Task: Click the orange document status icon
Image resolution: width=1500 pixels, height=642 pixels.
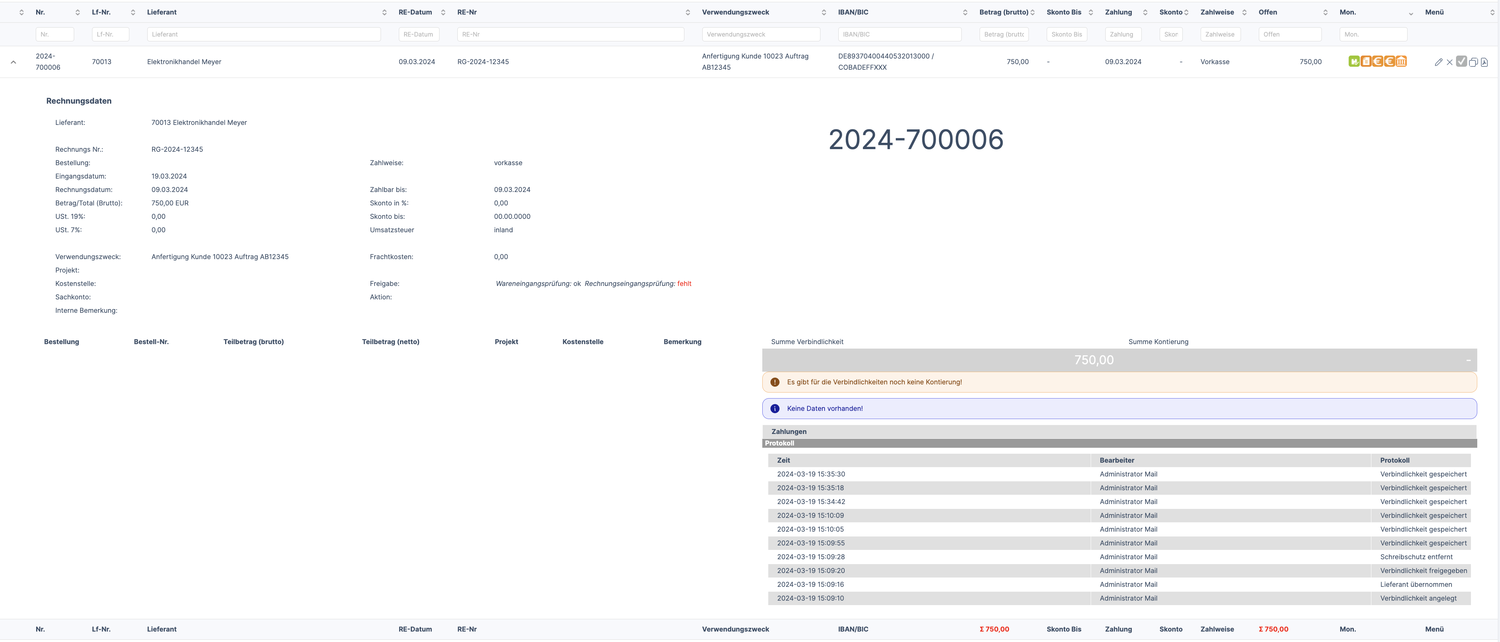Action: 1366,61
